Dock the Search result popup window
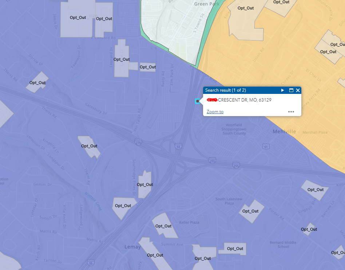The height and width of the screenshot is (270, 345). 291,90
